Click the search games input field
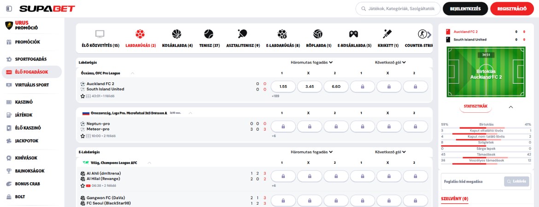This screenshot has width=539, height=207. [398, 9]
